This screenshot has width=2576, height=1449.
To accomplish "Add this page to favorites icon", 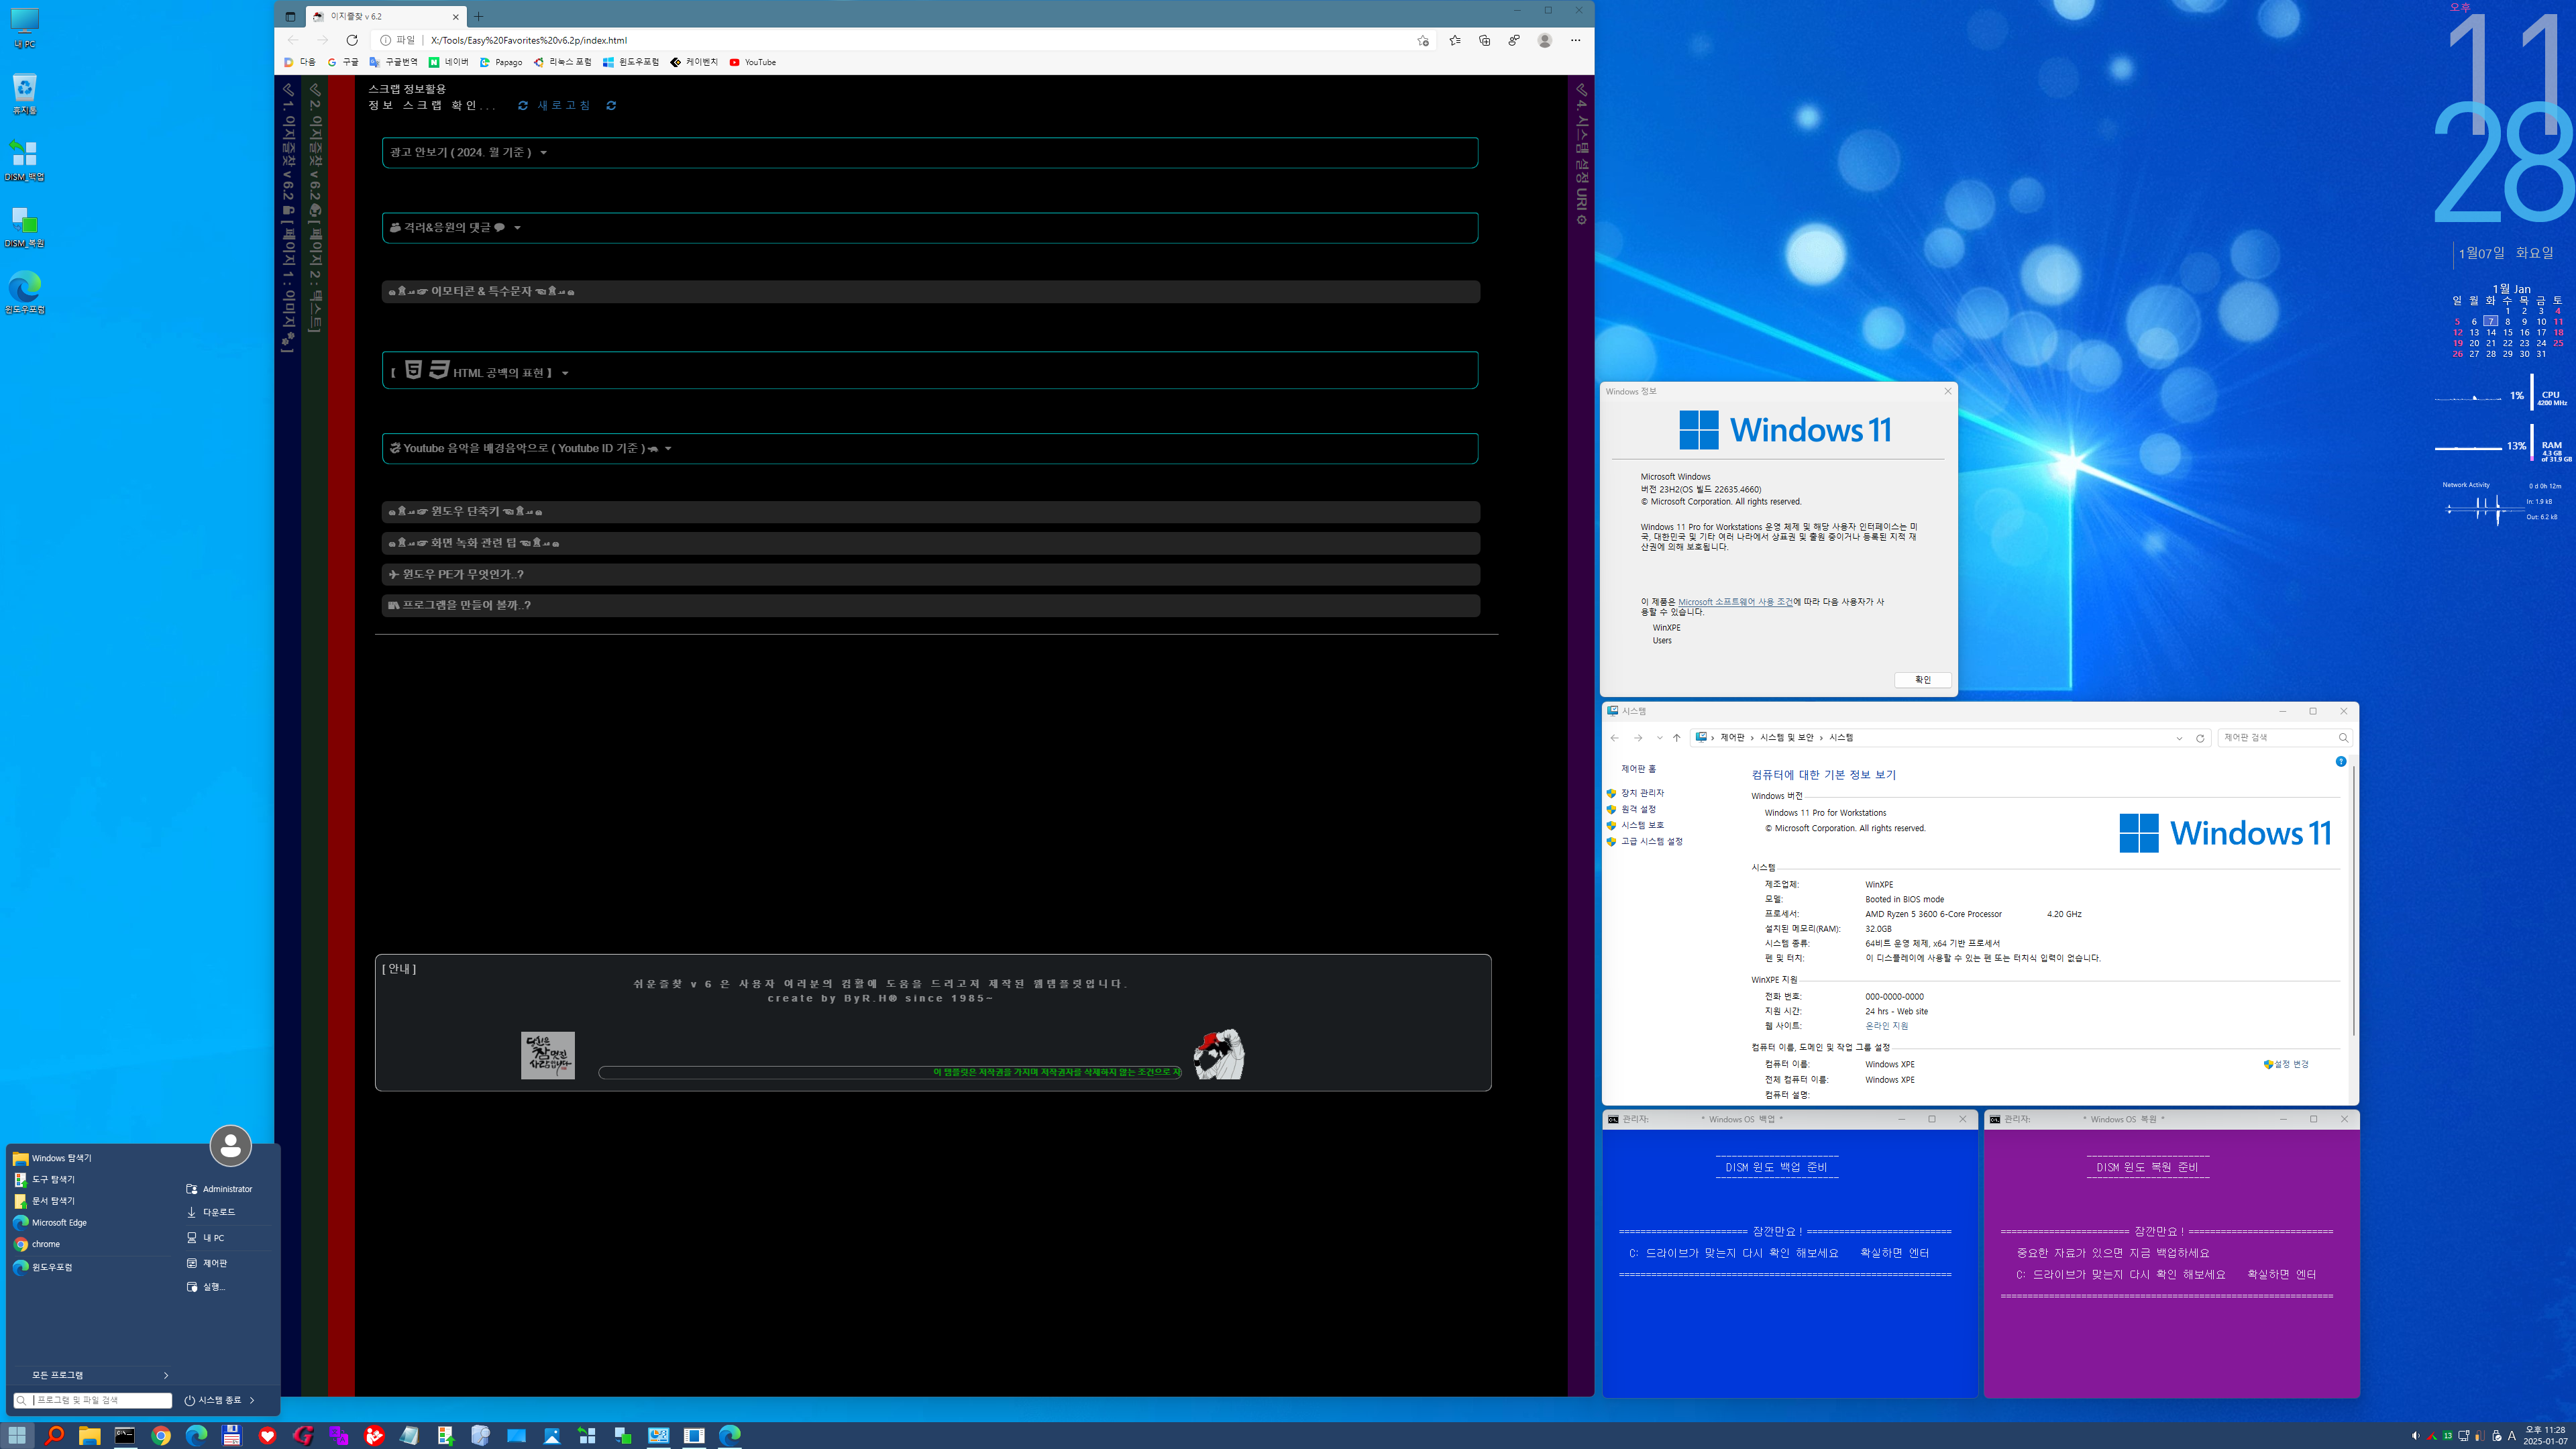I will click(x=1423, y=40).
